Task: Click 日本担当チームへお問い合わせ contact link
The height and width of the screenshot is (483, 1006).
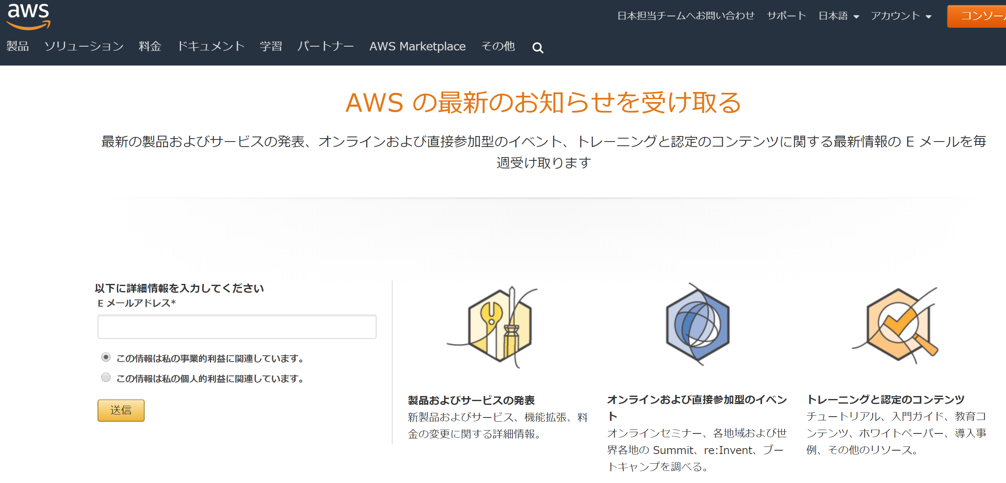Action: click(x=686, y=16)
